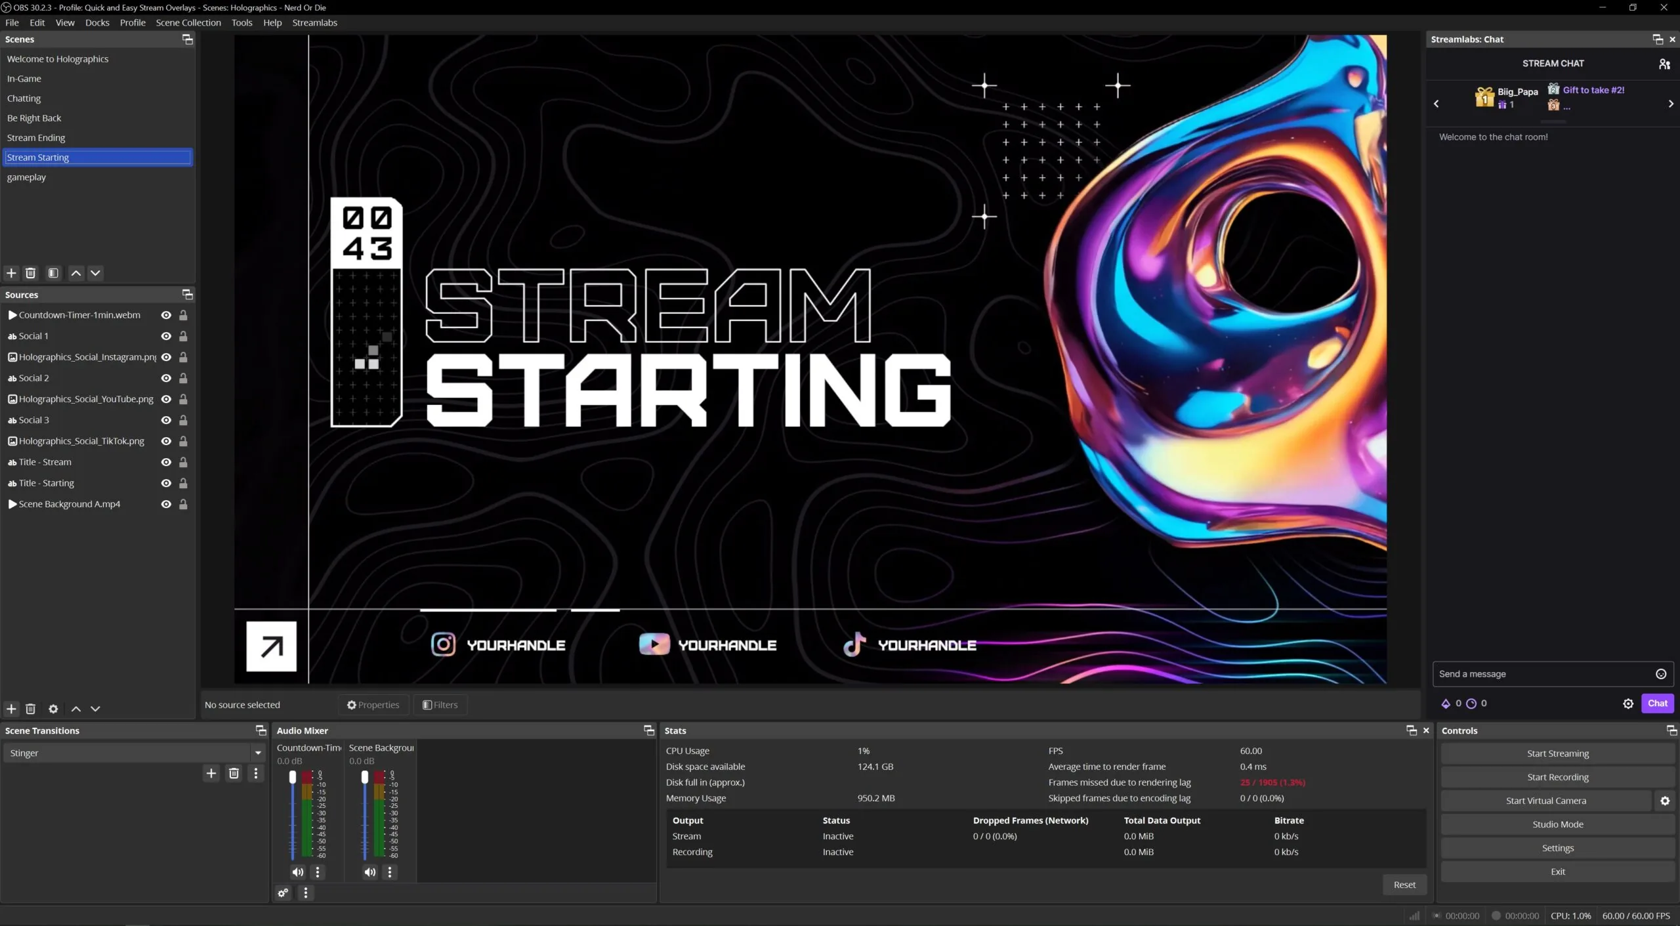The height and width of the screenshot is (926, 1680).
Task: Toggle visibility of Social 2 source
Action: [166, 378]
